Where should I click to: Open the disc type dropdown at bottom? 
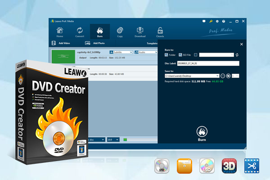(x=97, y=139)
